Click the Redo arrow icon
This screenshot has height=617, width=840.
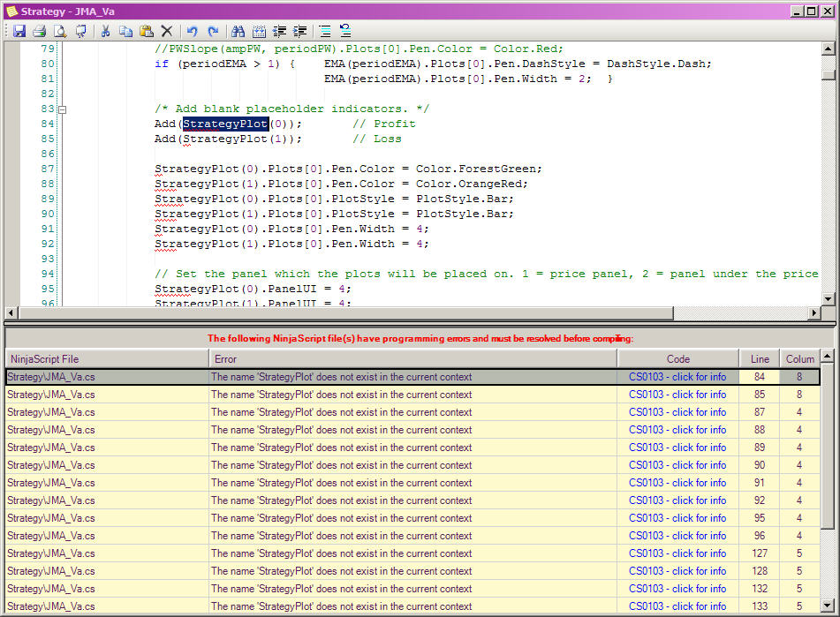coord(212,31)
